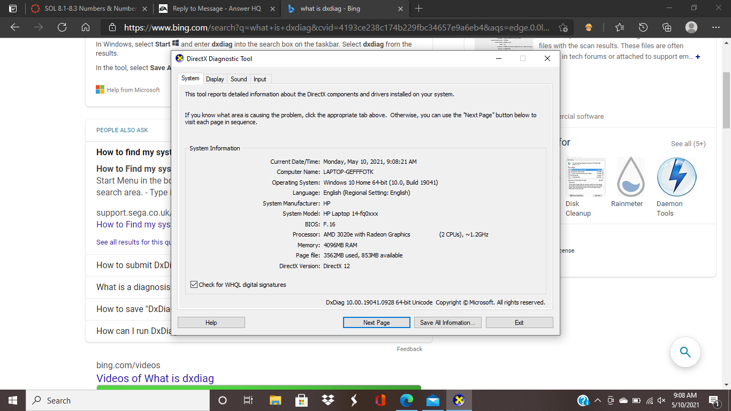This screenshot has height=411, width=731.
Task: Click the Save All Information button
Action: click(447, 322)
